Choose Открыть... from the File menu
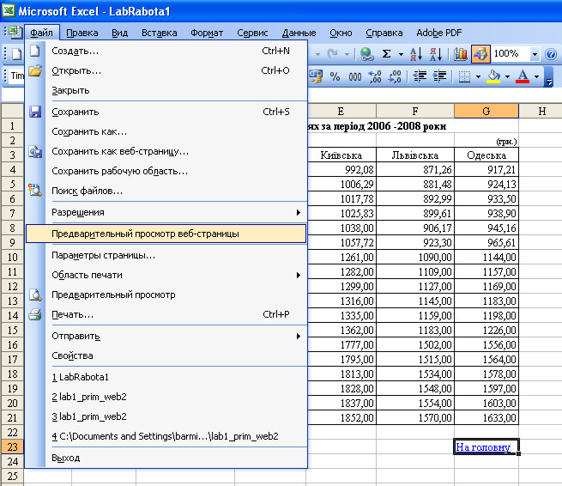Image resolution: width=562 pixels, height=486 pixels. [166, 70]
